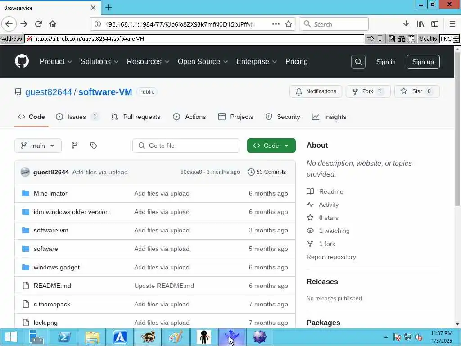
Task: Open the c.themepack file
Action: [x=52, y=304]
